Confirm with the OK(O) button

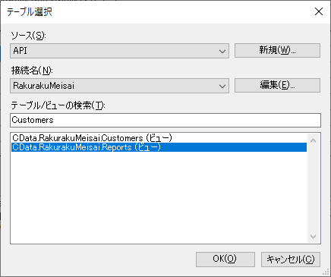pos(225,259)
